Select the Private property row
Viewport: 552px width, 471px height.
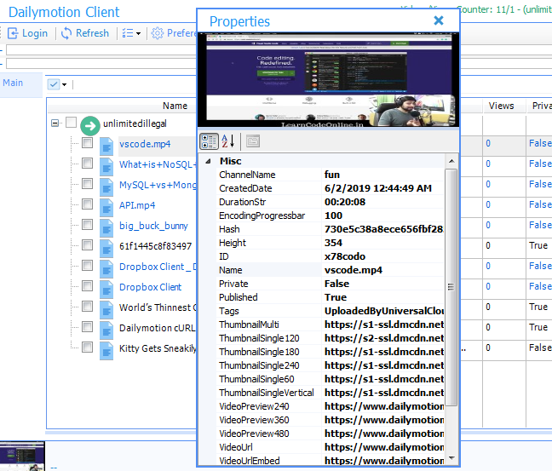331,284
